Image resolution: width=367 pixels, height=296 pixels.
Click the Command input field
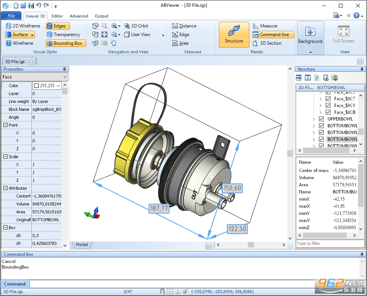pos(172,284)
